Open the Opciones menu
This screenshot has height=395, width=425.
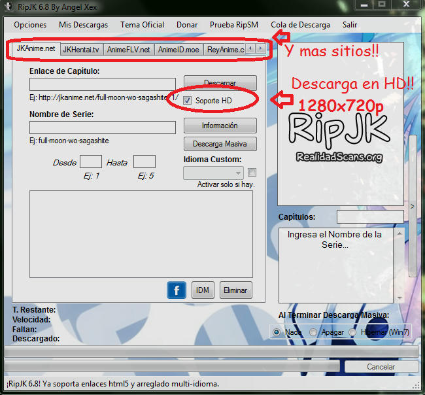(30, 25)
